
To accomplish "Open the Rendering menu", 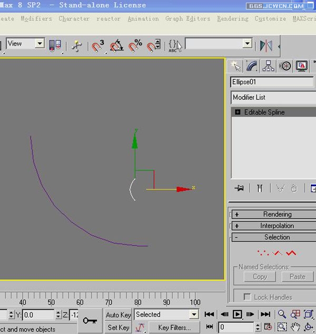I will pos(233,19).
